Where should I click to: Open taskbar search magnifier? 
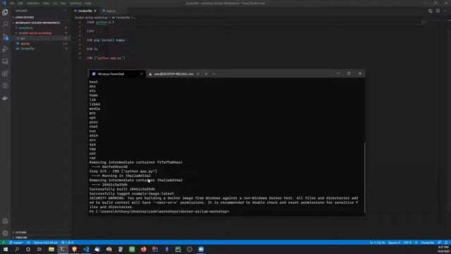(x=17, y=249)
